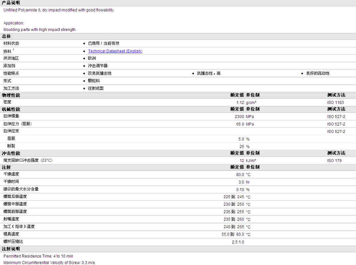Screen dimensions: 356x265
Task: Click the moisture value 0.10
Action: point(240,189)
